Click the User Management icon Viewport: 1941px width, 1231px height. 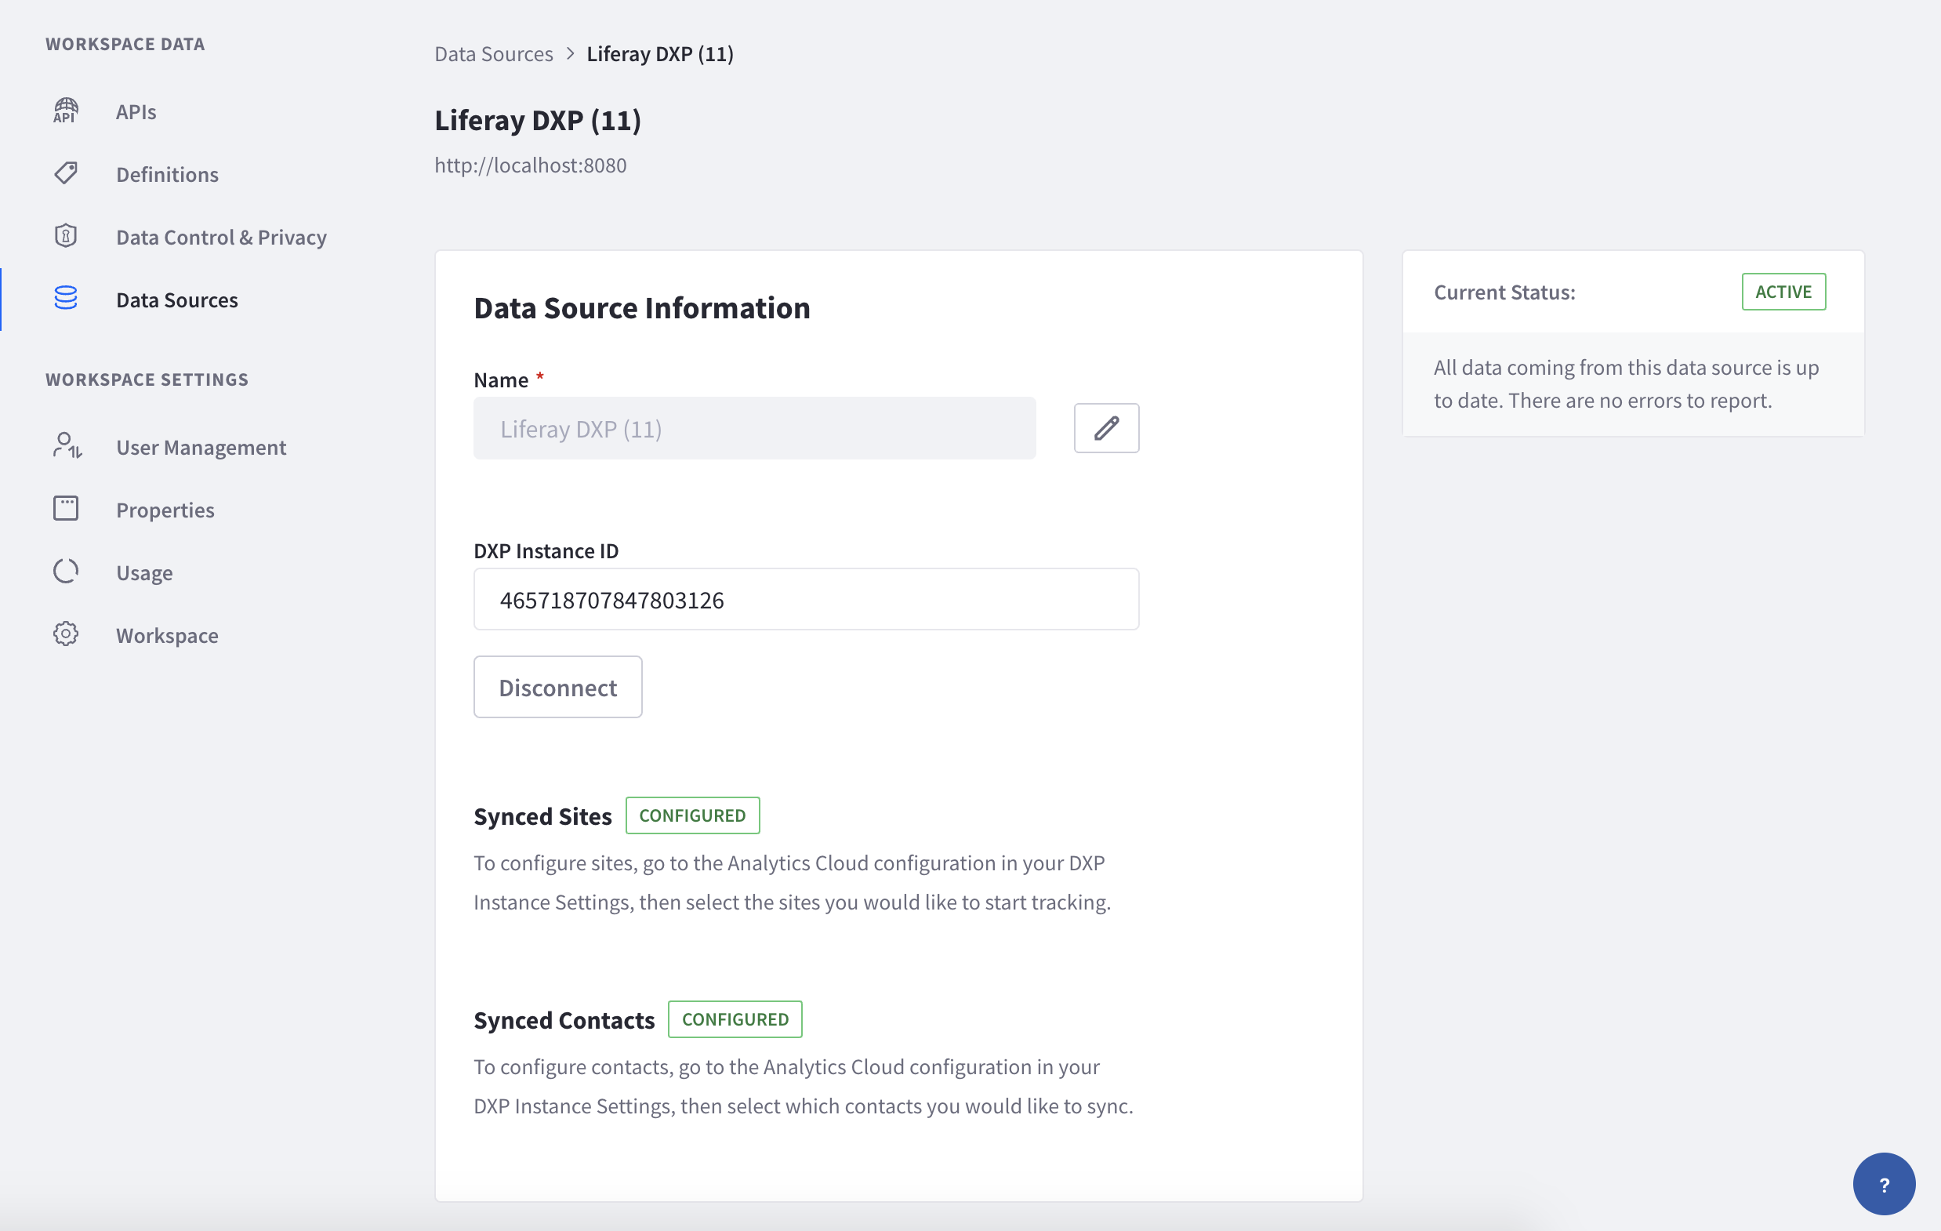coord(67,445)
